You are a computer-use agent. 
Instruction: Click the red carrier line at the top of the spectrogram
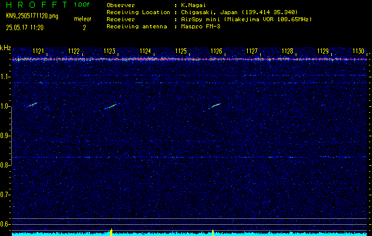tap(190, 59)
